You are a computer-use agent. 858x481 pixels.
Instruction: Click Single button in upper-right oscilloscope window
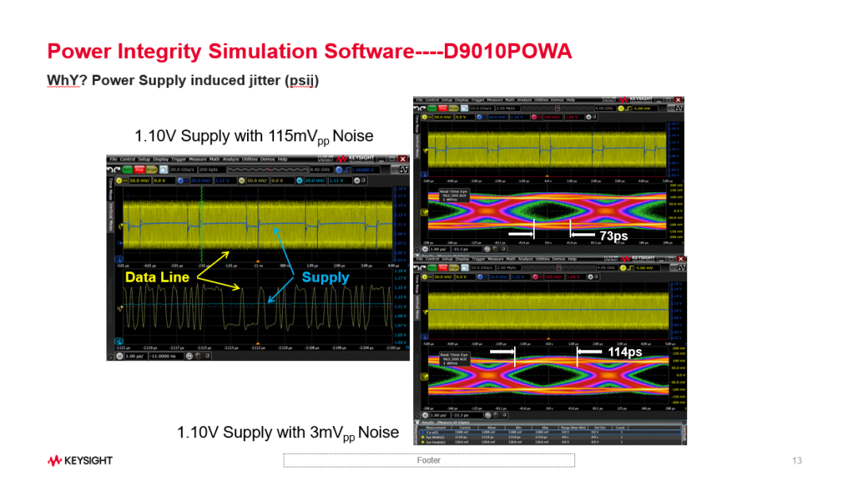click(x=454, y=108)
